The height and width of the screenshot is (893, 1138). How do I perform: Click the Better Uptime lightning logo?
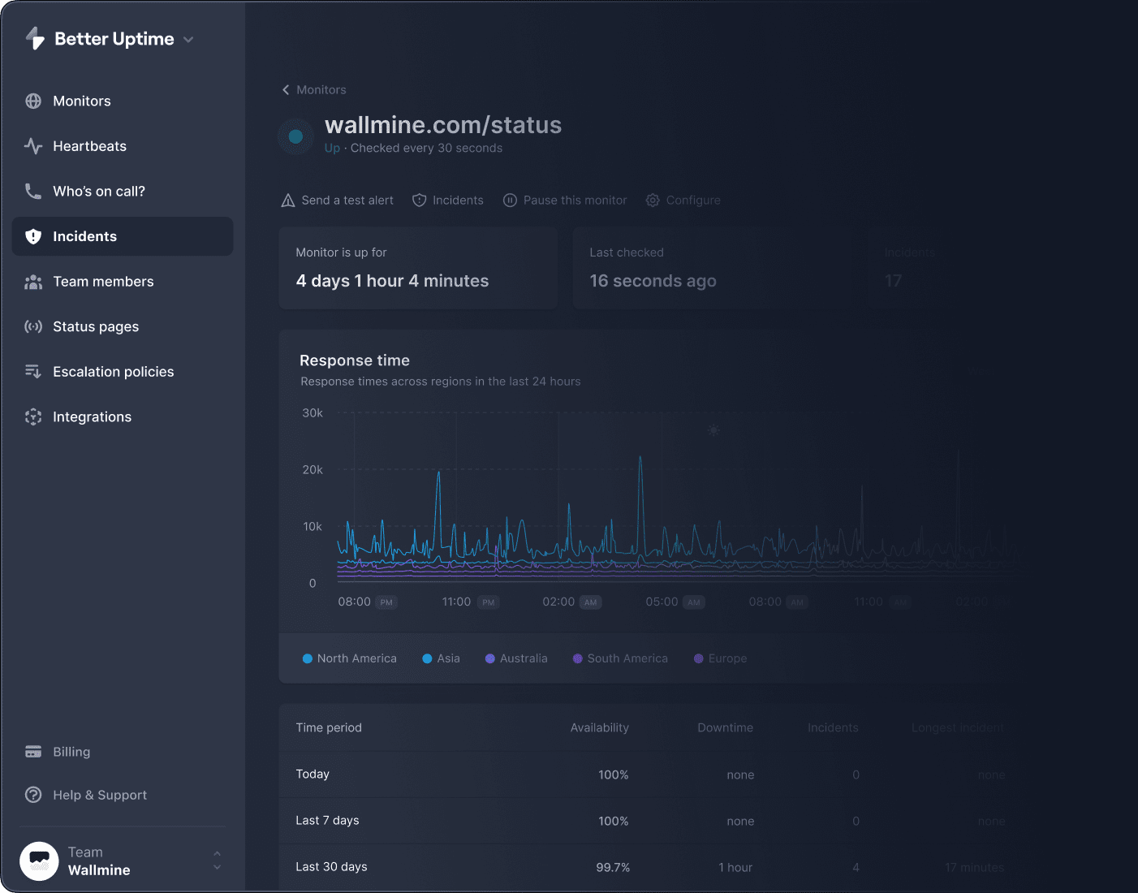(x=35, y=38)
